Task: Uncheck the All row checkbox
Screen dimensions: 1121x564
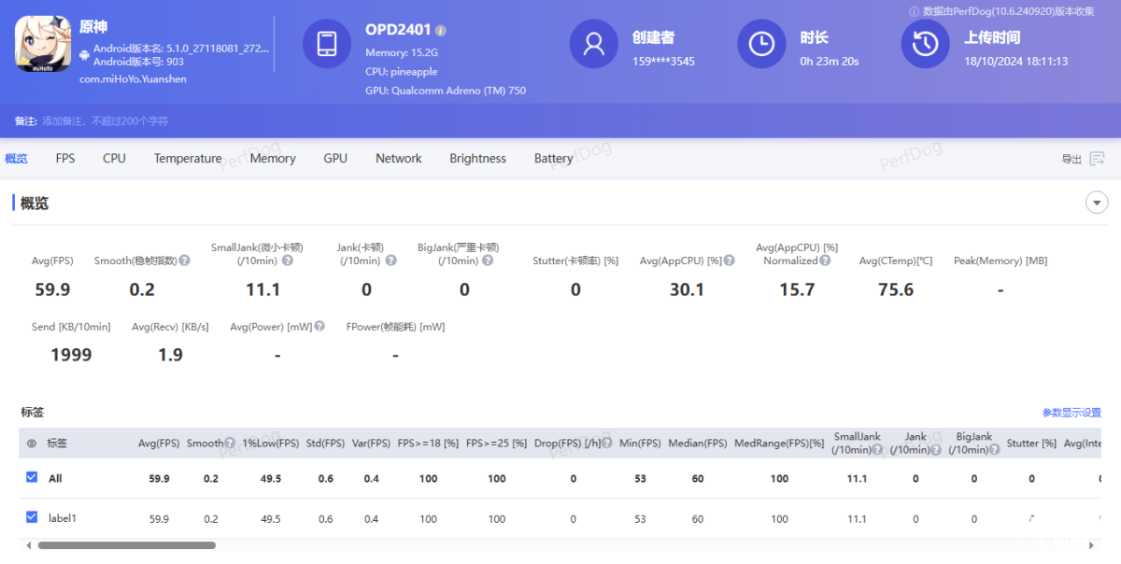Action: (32, 477)
